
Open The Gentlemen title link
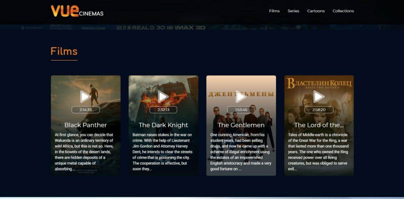(x=241, y=125)
